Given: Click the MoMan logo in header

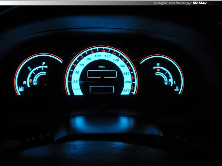Looking at the screenshot, I should tap(200, 3).
